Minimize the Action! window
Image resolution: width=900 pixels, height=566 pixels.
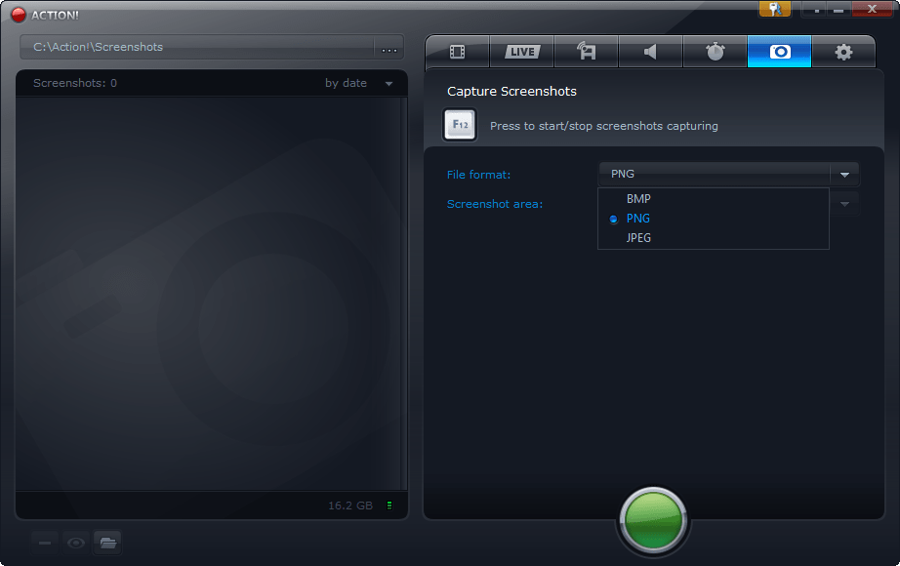click(839, 9)
